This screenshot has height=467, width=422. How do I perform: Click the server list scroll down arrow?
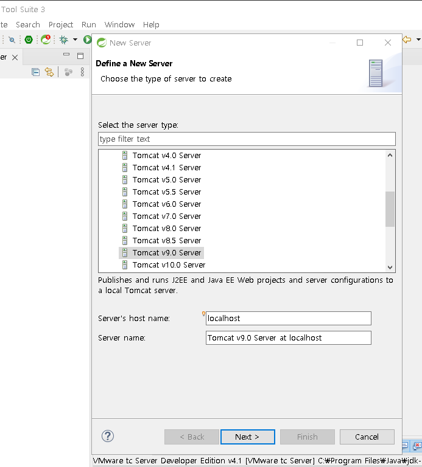click(390, 268)
